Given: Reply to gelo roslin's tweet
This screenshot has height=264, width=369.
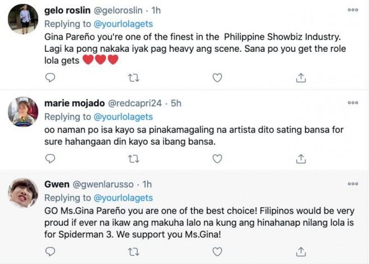Looking at the screenshot, I should tap(51, 78).
